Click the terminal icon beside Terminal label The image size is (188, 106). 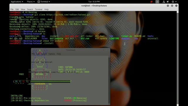(x=38, y=2)
